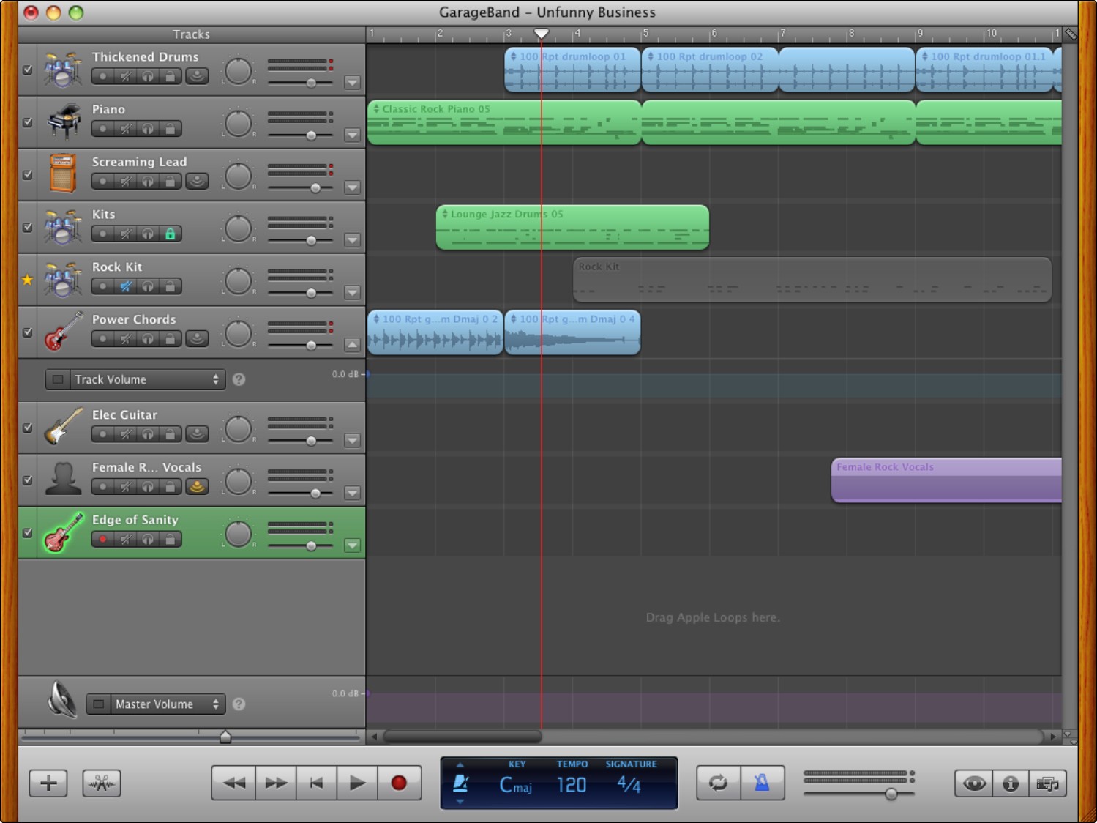Start playback with Play button
Image resolution: width=1097 pixels, height=823 pixels.
(357, 783)
